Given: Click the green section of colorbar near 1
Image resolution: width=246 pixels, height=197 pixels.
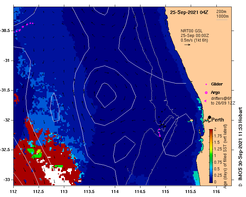Looking at the screenshot, I should pyautogui.click(x=211, y=155).
